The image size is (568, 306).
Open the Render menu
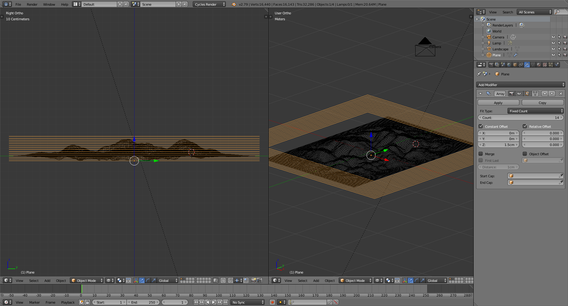click(32, 4)
